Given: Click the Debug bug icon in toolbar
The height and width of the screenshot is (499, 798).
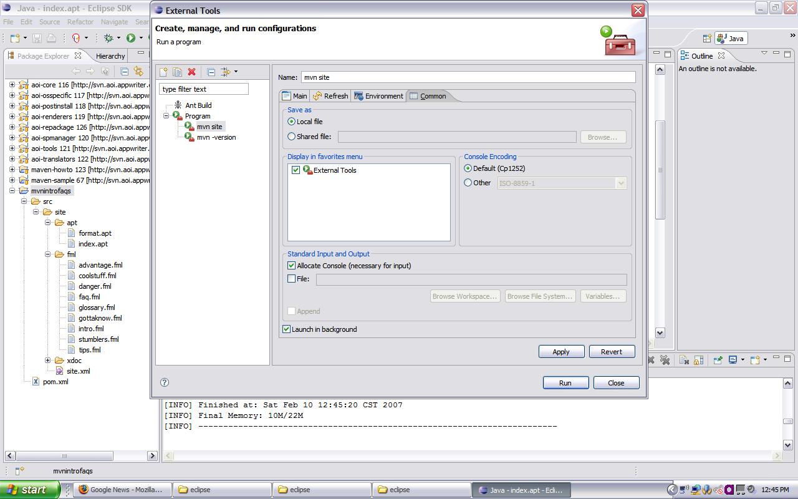Looking at the screenshot, I should [108, 38].
